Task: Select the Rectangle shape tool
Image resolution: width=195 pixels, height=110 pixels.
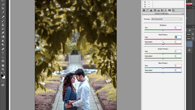Action: (x=3, y=61)
